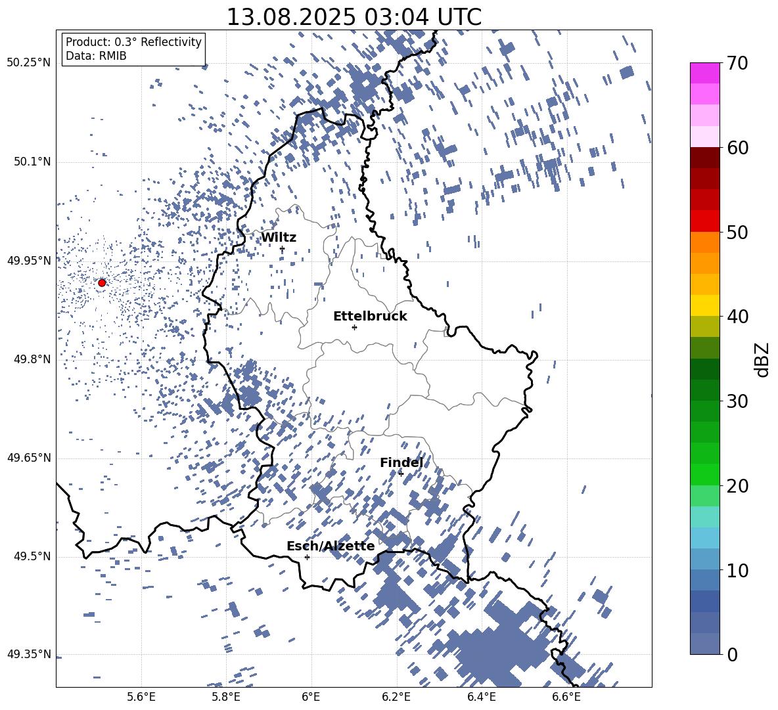
Task: Click the '6°E' longitude label
Action: click(x=311, y=697)
